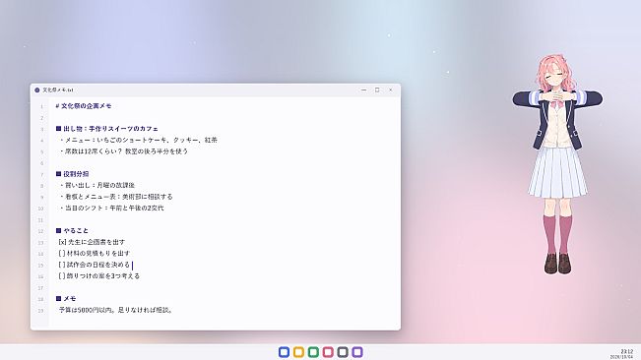641x360 pixels.
Task: Minimize the 文化祭メモ.txt window
Action: [363, 90]
